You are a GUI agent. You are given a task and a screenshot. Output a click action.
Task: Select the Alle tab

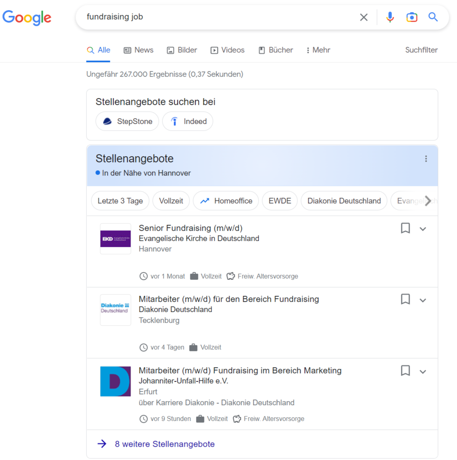pyautogui.click(x=98, y=50)
